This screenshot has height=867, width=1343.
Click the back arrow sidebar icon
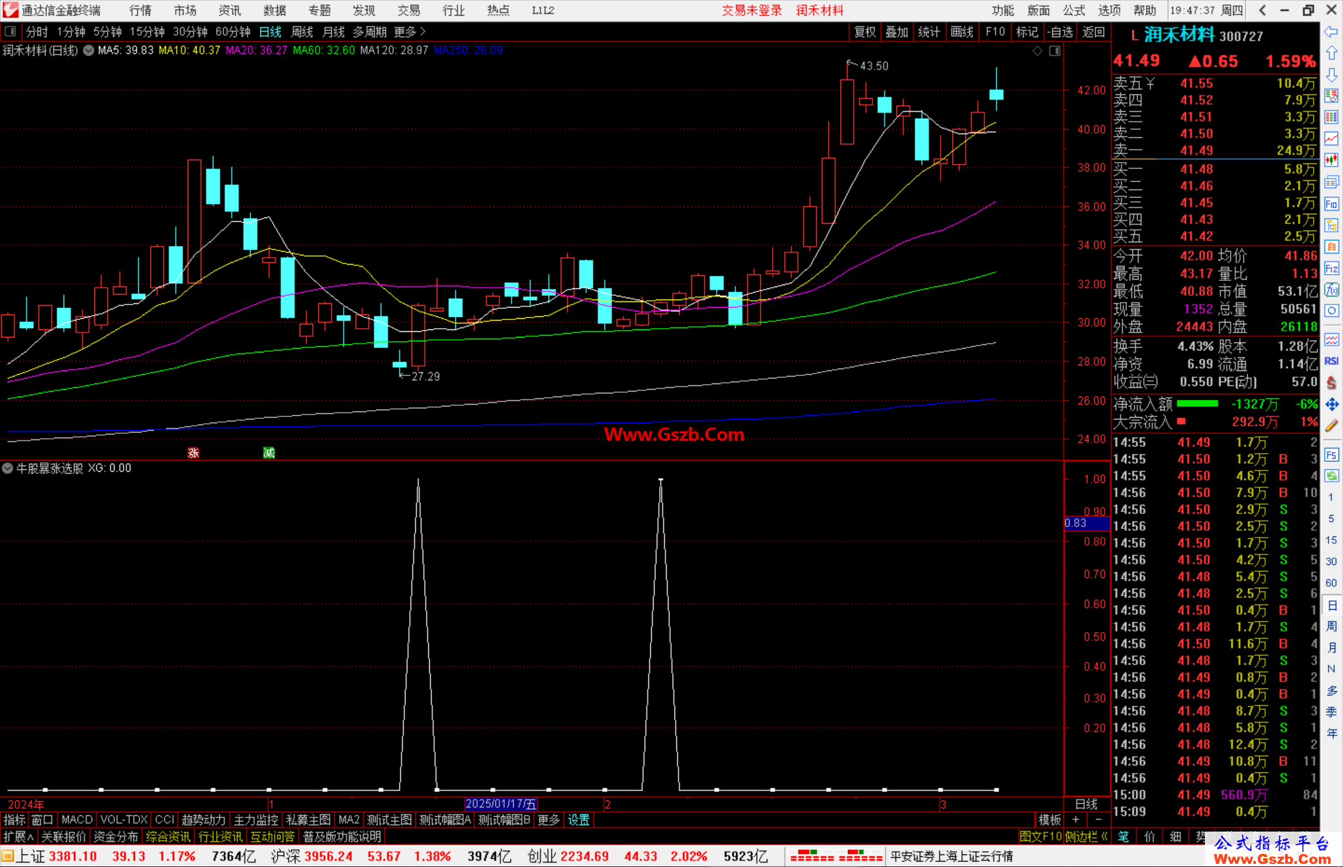1331,32
